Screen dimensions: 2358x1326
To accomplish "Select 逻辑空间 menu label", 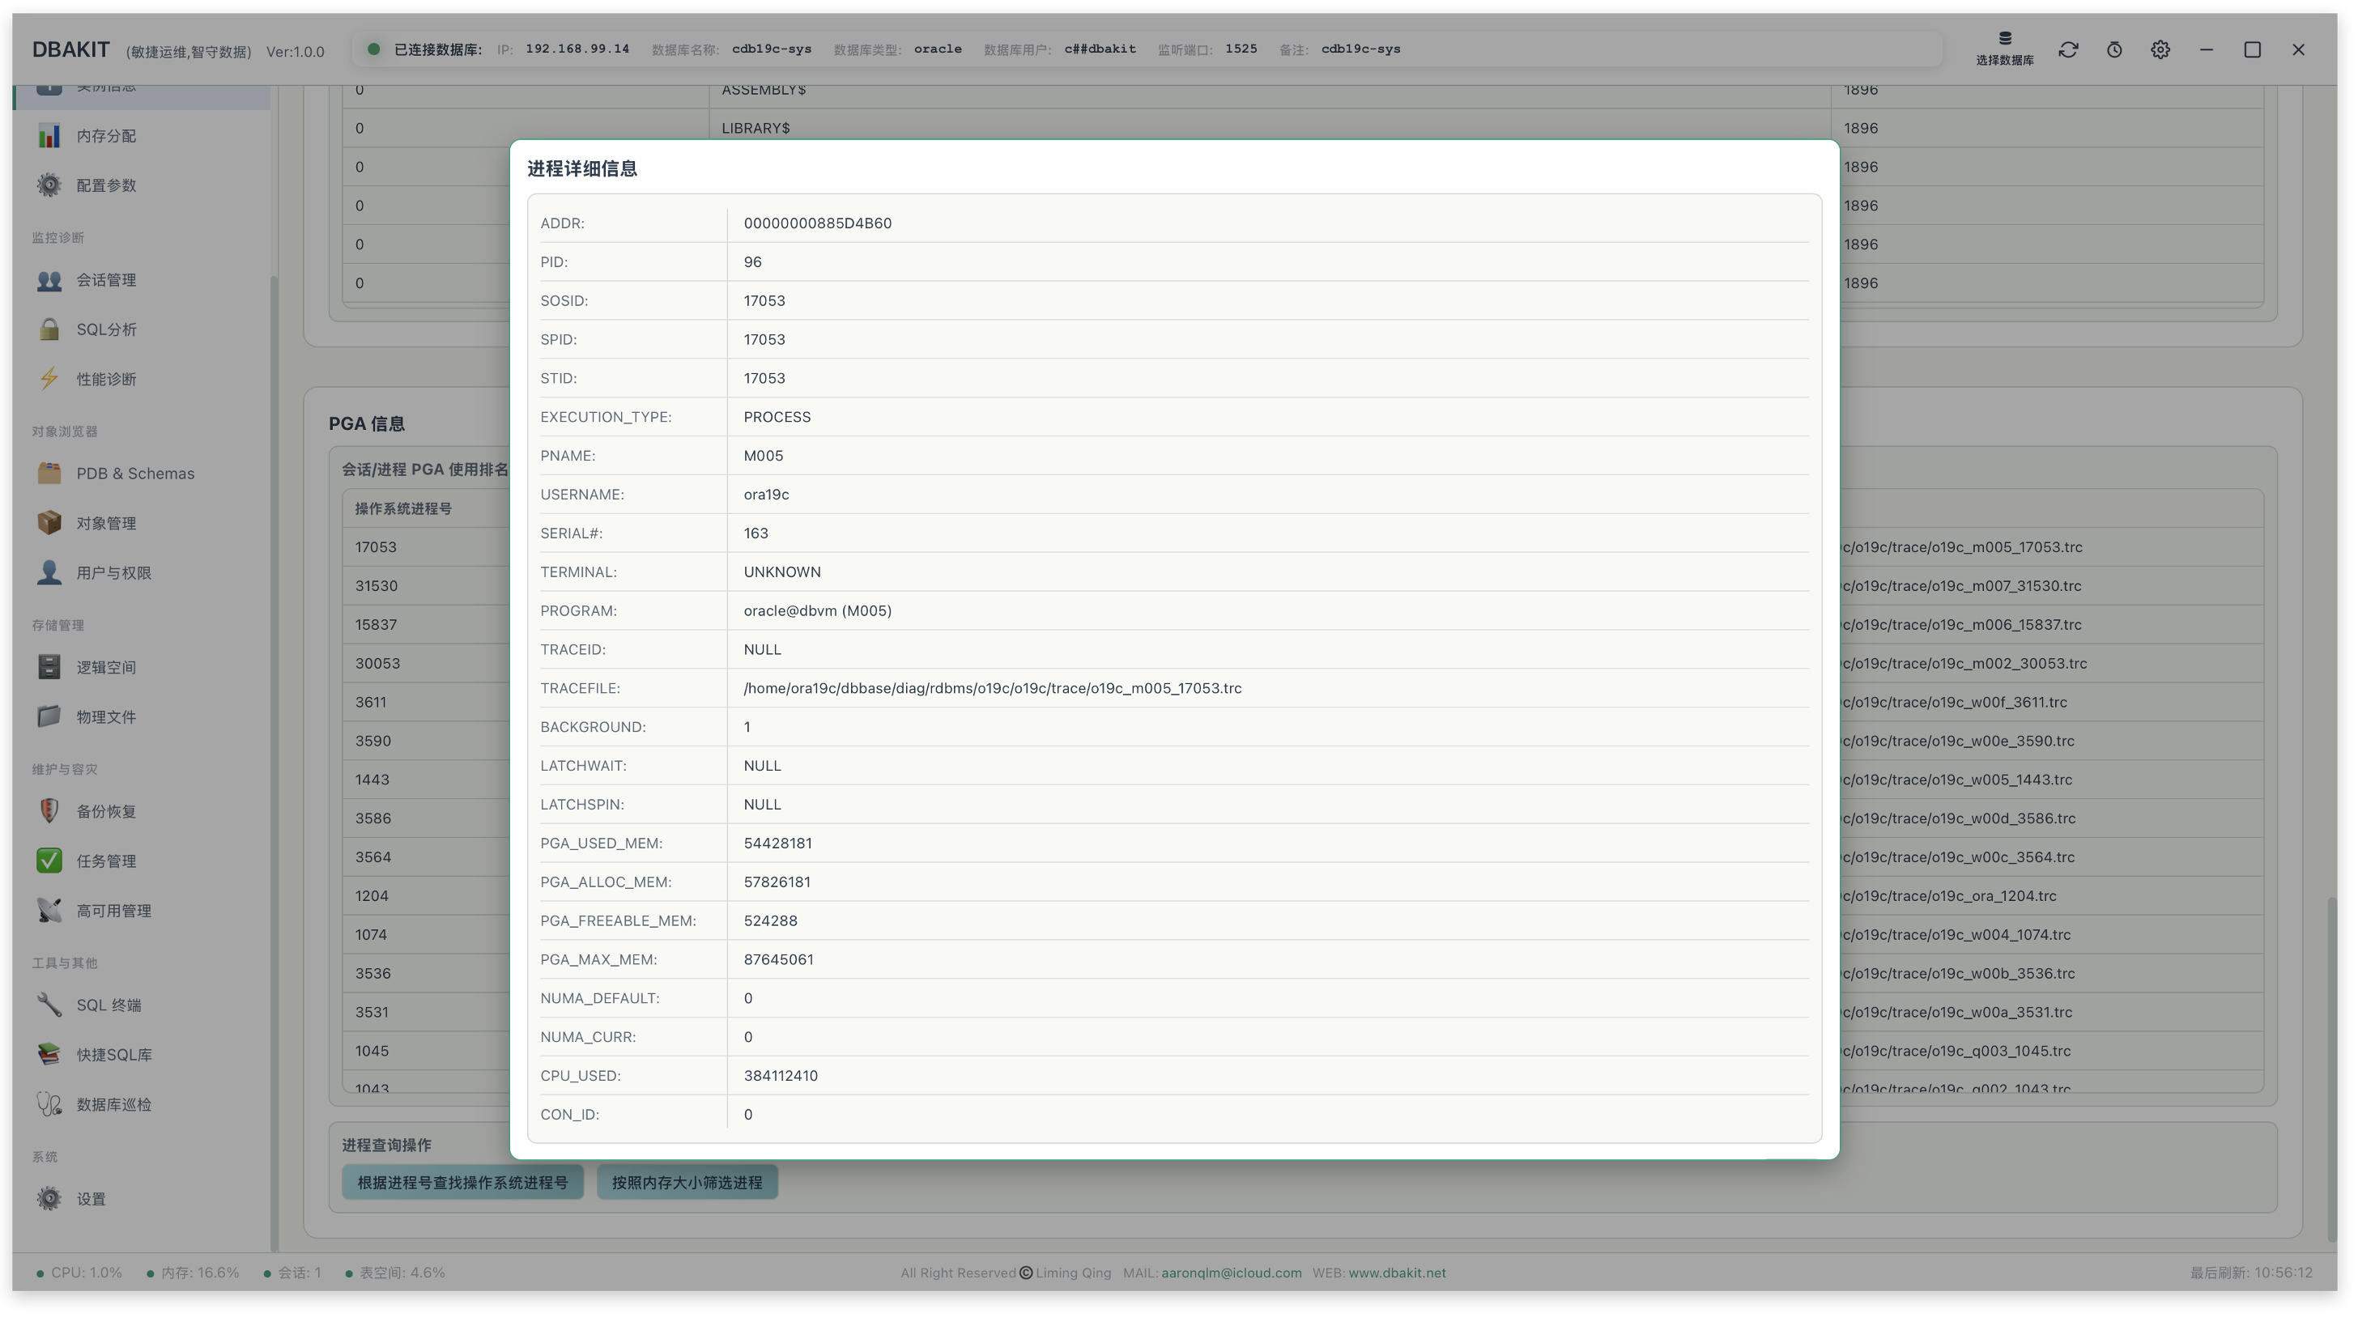I will tap(106, 667).
